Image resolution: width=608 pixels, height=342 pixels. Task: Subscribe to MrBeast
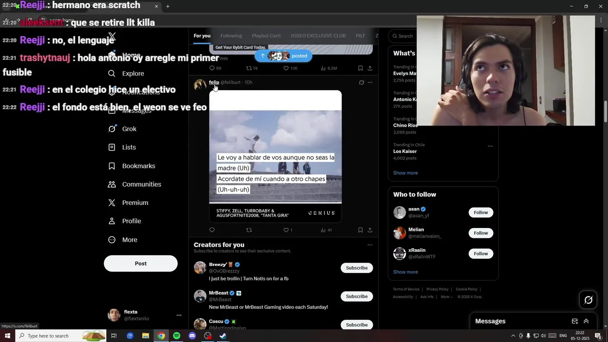click(357, 296)
